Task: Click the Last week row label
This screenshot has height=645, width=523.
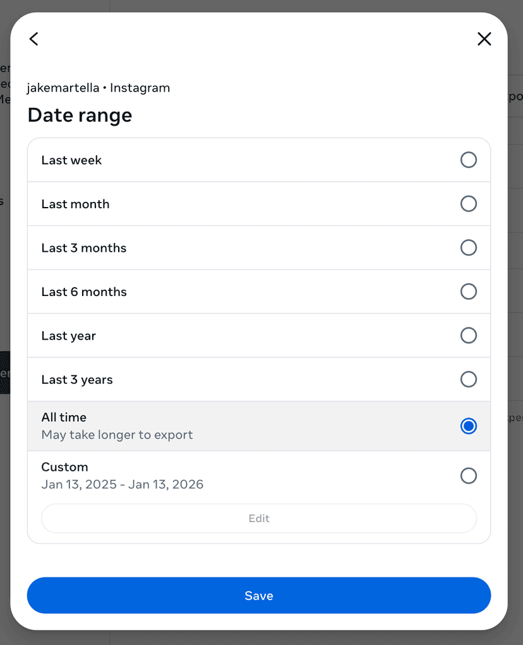Action: pyautogui.click(x=71, y=160)
